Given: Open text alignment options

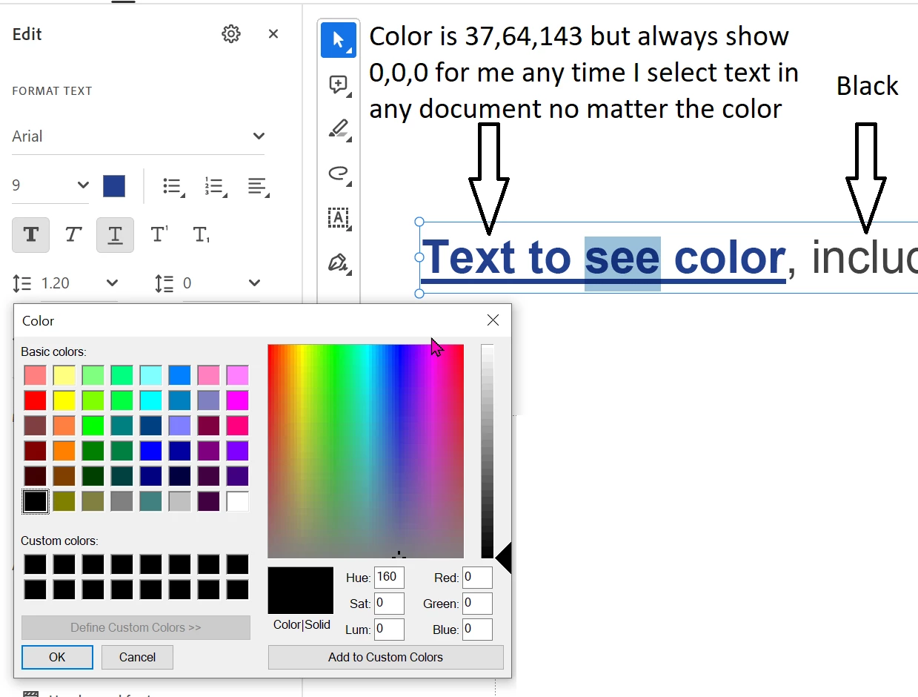Looking at the screenshot, I should click(258, 186).
